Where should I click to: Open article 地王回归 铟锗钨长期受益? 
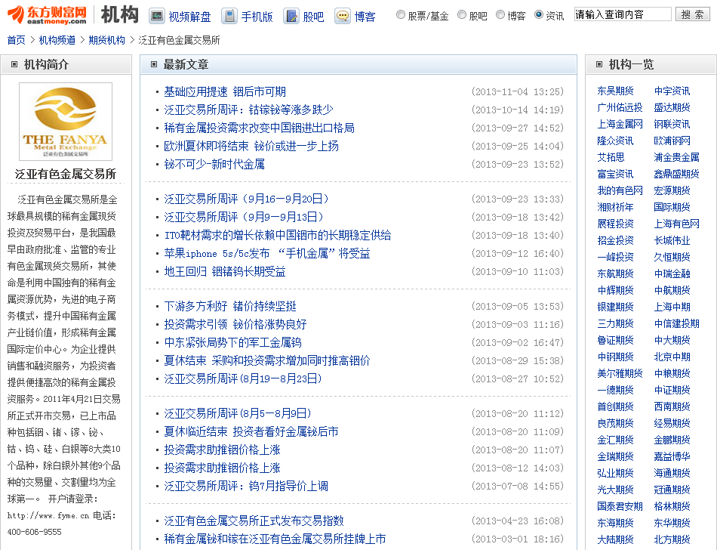point(225,271)
